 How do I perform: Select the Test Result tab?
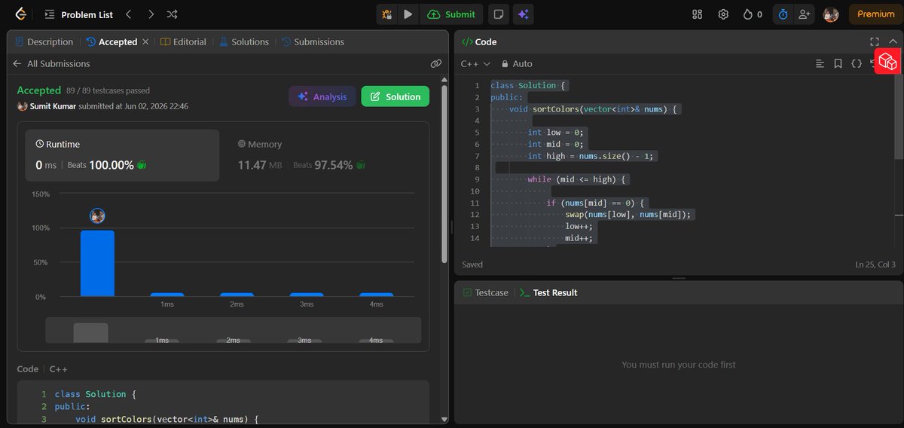[x=548, y=292]
